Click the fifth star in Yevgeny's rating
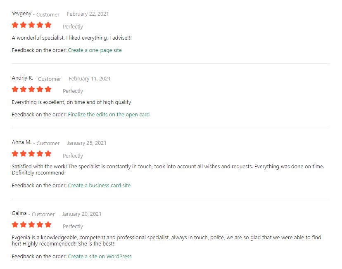The height and width of the screenshot is (269, 342). [x=48, y=25]
